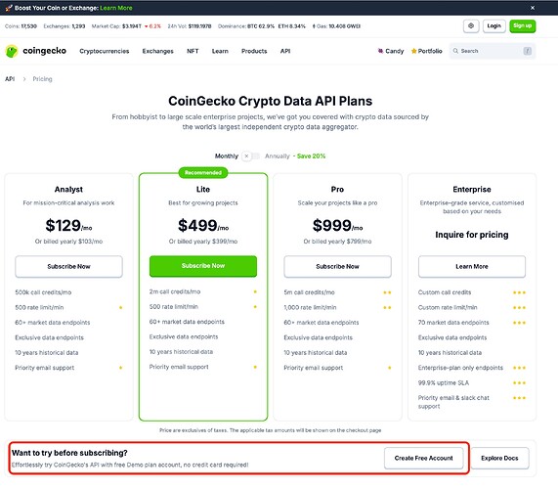Open Portfolio via the star icon
Viewport: 558px width, 489px height.
pyautogui.click(x=414, y=51)
